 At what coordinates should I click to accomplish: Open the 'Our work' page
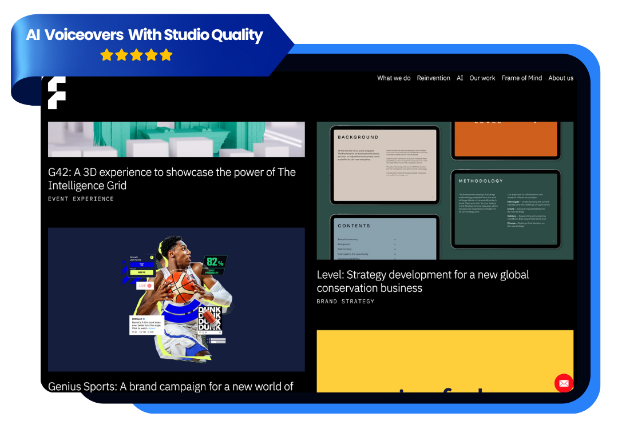[482, 78]
